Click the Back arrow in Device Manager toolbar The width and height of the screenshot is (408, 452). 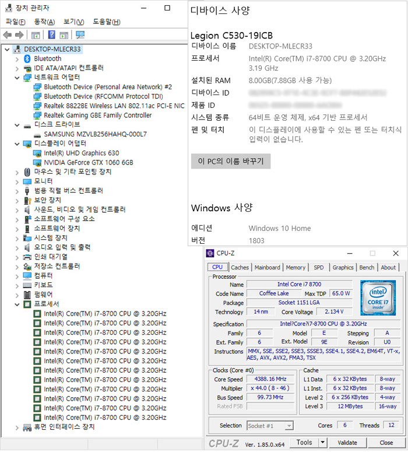(x=7, y=35)
